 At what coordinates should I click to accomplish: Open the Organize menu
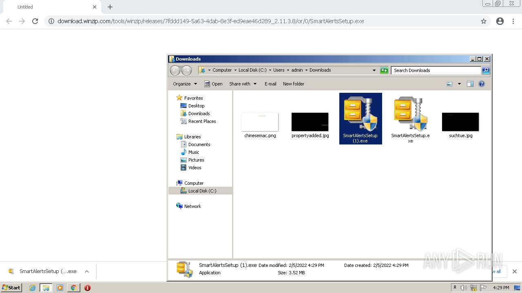185,84
